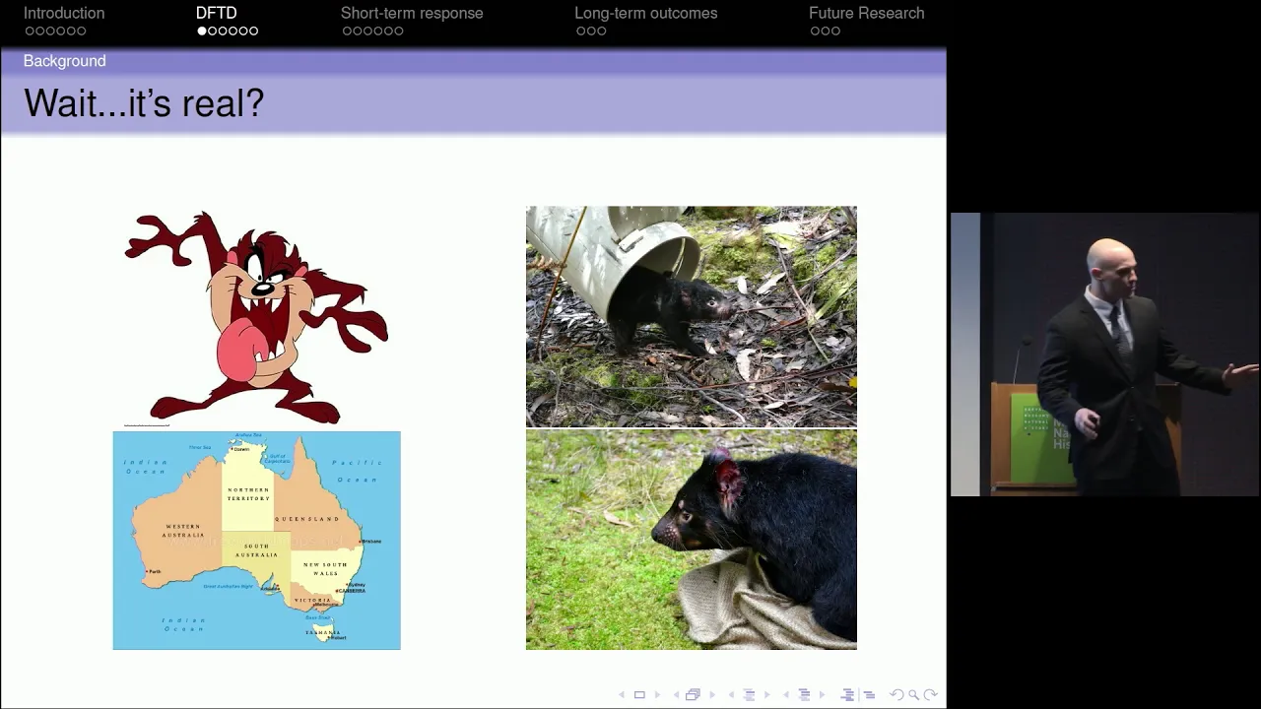This screenshot has height=709, width=1261.
Task: Select the first circle under Long-term outcomes
Action: [x=581, y=32]
